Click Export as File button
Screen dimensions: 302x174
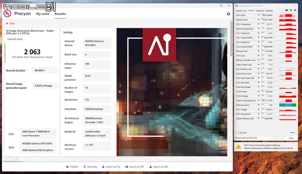coord(111,167)
